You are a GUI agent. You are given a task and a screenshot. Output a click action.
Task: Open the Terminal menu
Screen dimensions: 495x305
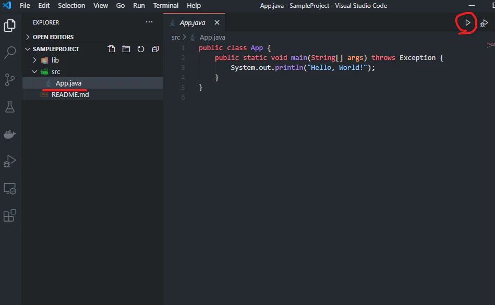(x=165, y=6)
